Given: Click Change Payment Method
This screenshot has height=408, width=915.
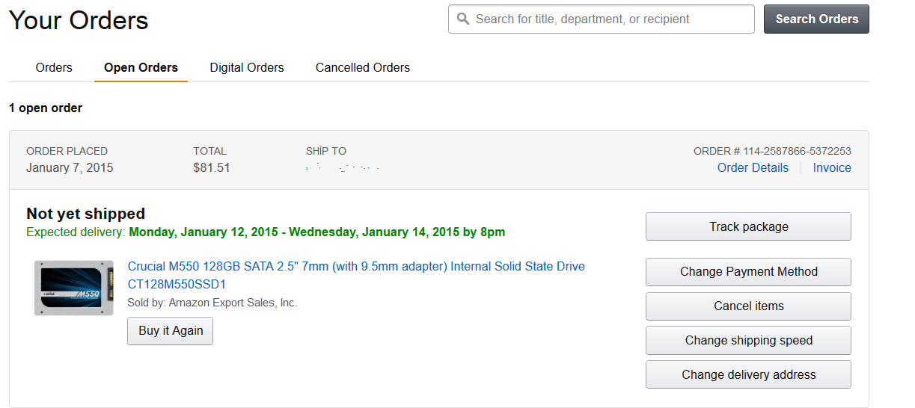Looking at the screenshot, I should coord(748,272).
